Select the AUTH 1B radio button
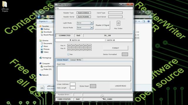188x105 pixels. click(x=106, y=40)
